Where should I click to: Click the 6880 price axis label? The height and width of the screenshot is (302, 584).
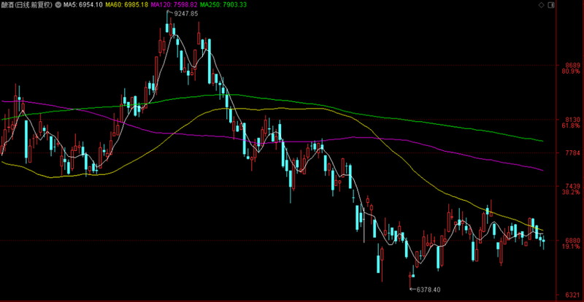point(569,240)
